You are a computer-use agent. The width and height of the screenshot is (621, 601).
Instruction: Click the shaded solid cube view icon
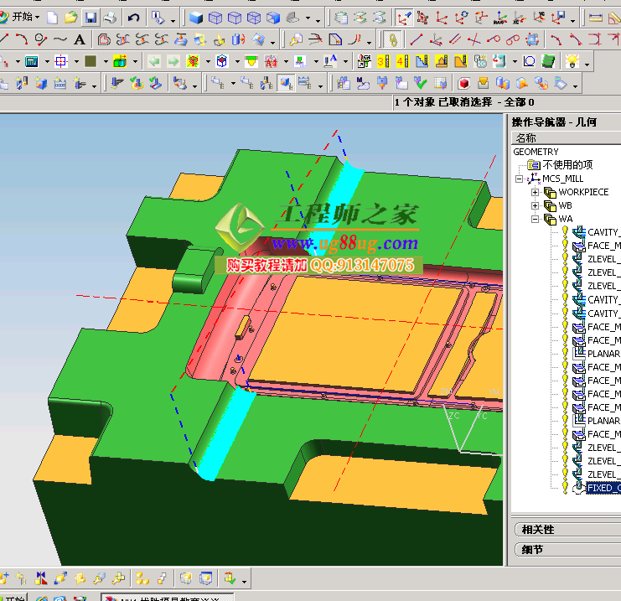[x=196, y=18]
